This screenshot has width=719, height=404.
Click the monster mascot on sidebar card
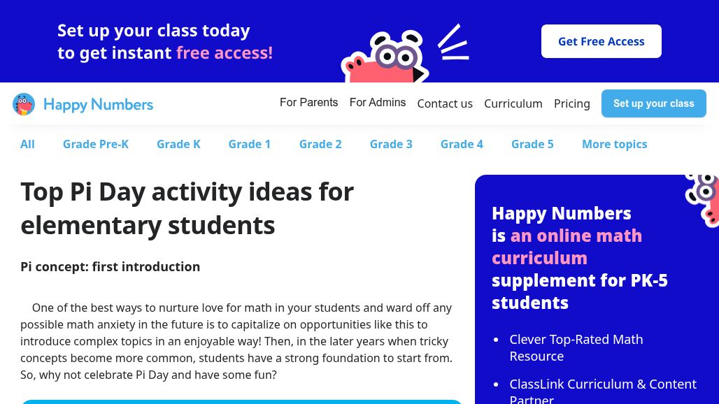coord(704,196)
